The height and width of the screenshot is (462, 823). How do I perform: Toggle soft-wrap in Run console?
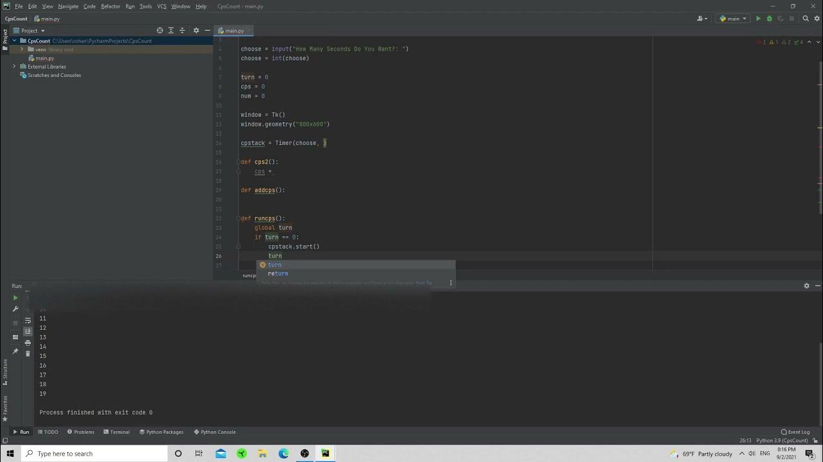click(x=28, y=320)
